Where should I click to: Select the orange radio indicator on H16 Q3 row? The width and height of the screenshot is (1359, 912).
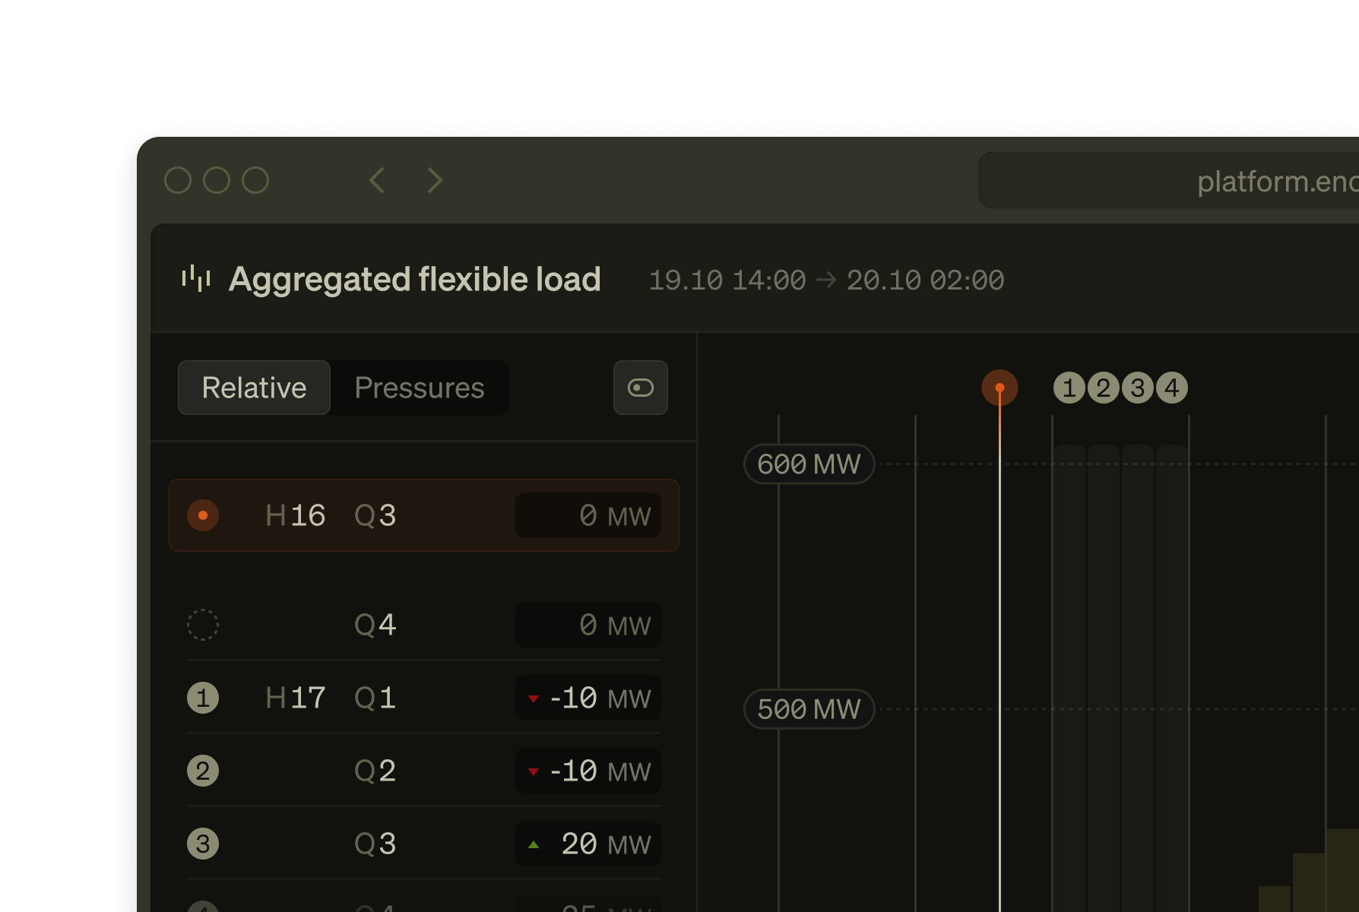point(202,515)
